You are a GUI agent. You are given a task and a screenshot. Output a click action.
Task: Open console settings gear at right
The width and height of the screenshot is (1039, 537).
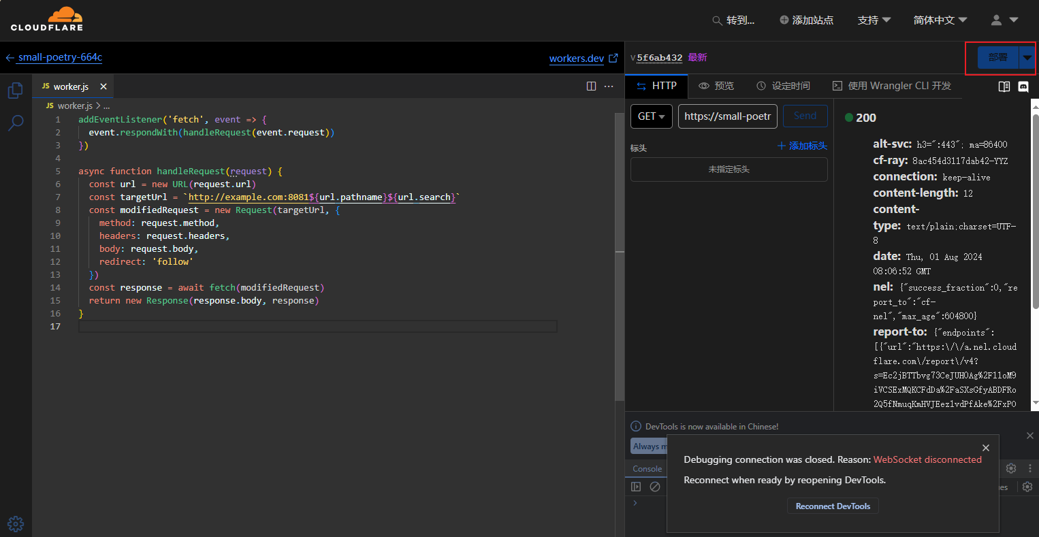[1027, 487]
